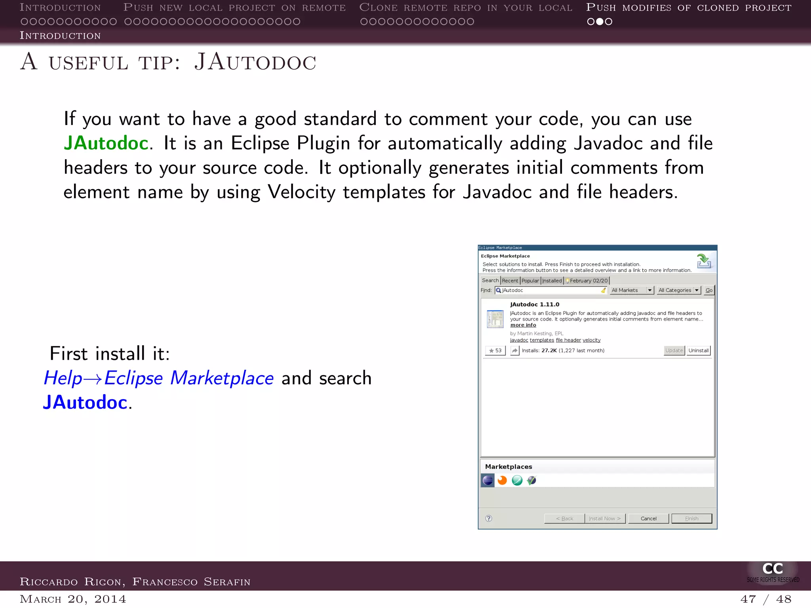Click the 53 star favorites button
The width and height of the screenshot is (811, 608).
pyautogui.click(x=495, y=350)
